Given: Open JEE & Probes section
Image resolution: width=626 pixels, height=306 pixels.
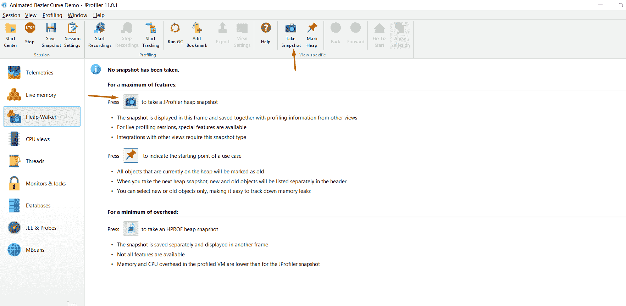Looking at the screenshot, I should click(42, 228).
